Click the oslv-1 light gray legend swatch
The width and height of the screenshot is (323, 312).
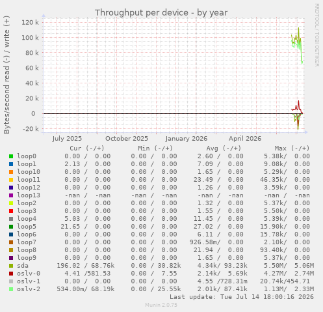(11, 281)
